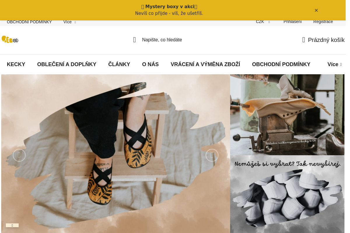Viewport: 350px width, 233px height.
Task: Open the vulcanized shoe workshop banner image
Action: pyautogui.click(x=287, y=115)
